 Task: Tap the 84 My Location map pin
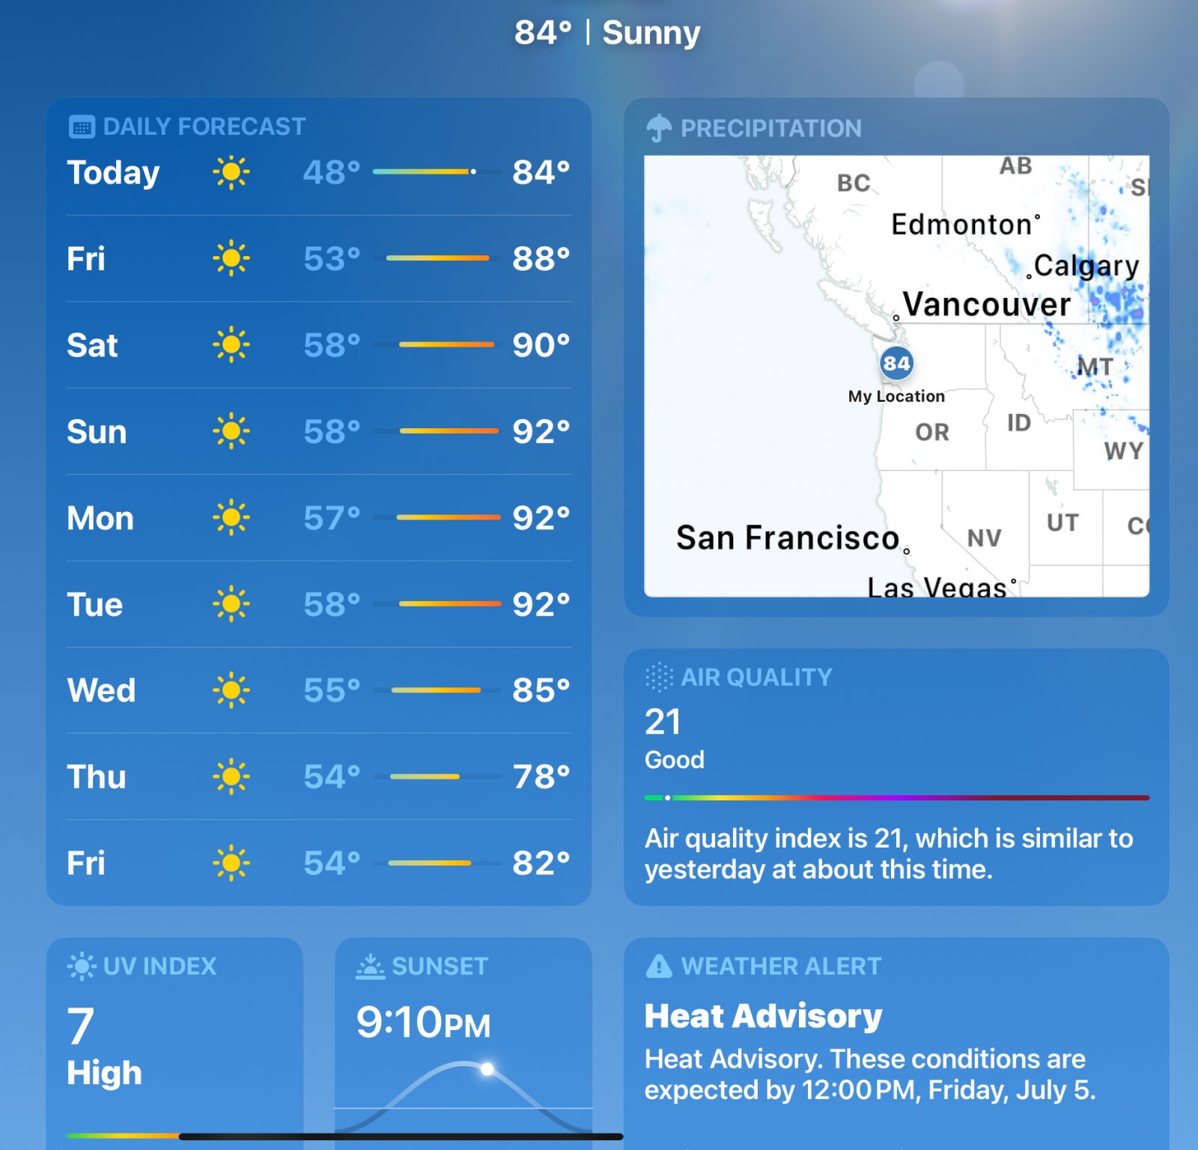[896, 363]
